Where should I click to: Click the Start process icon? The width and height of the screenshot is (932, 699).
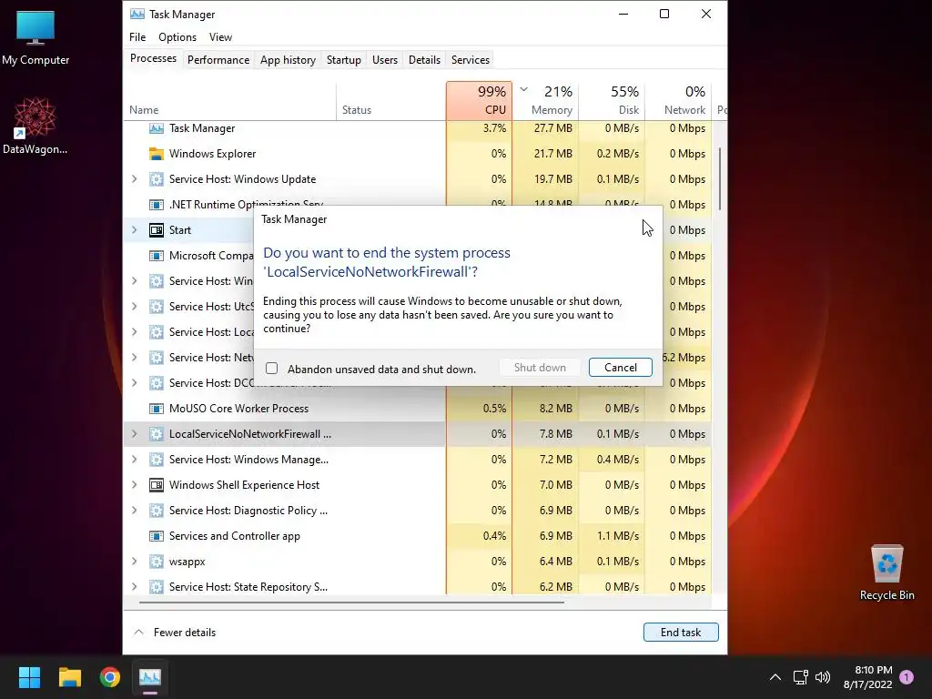pyautogui.click(x=157, y=230)
